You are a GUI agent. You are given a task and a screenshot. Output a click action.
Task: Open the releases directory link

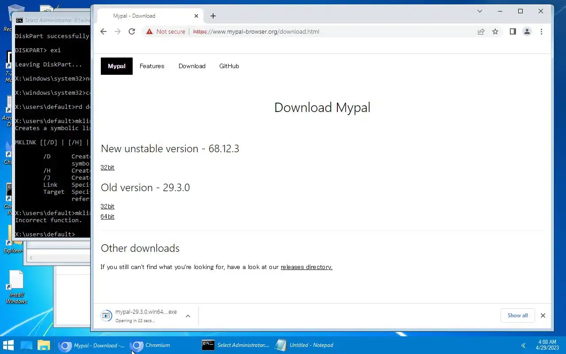[306, 267]
